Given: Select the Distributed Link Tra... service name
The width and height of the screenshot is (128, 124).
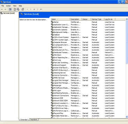Looking at the screenshot, I should coord(61,50).
